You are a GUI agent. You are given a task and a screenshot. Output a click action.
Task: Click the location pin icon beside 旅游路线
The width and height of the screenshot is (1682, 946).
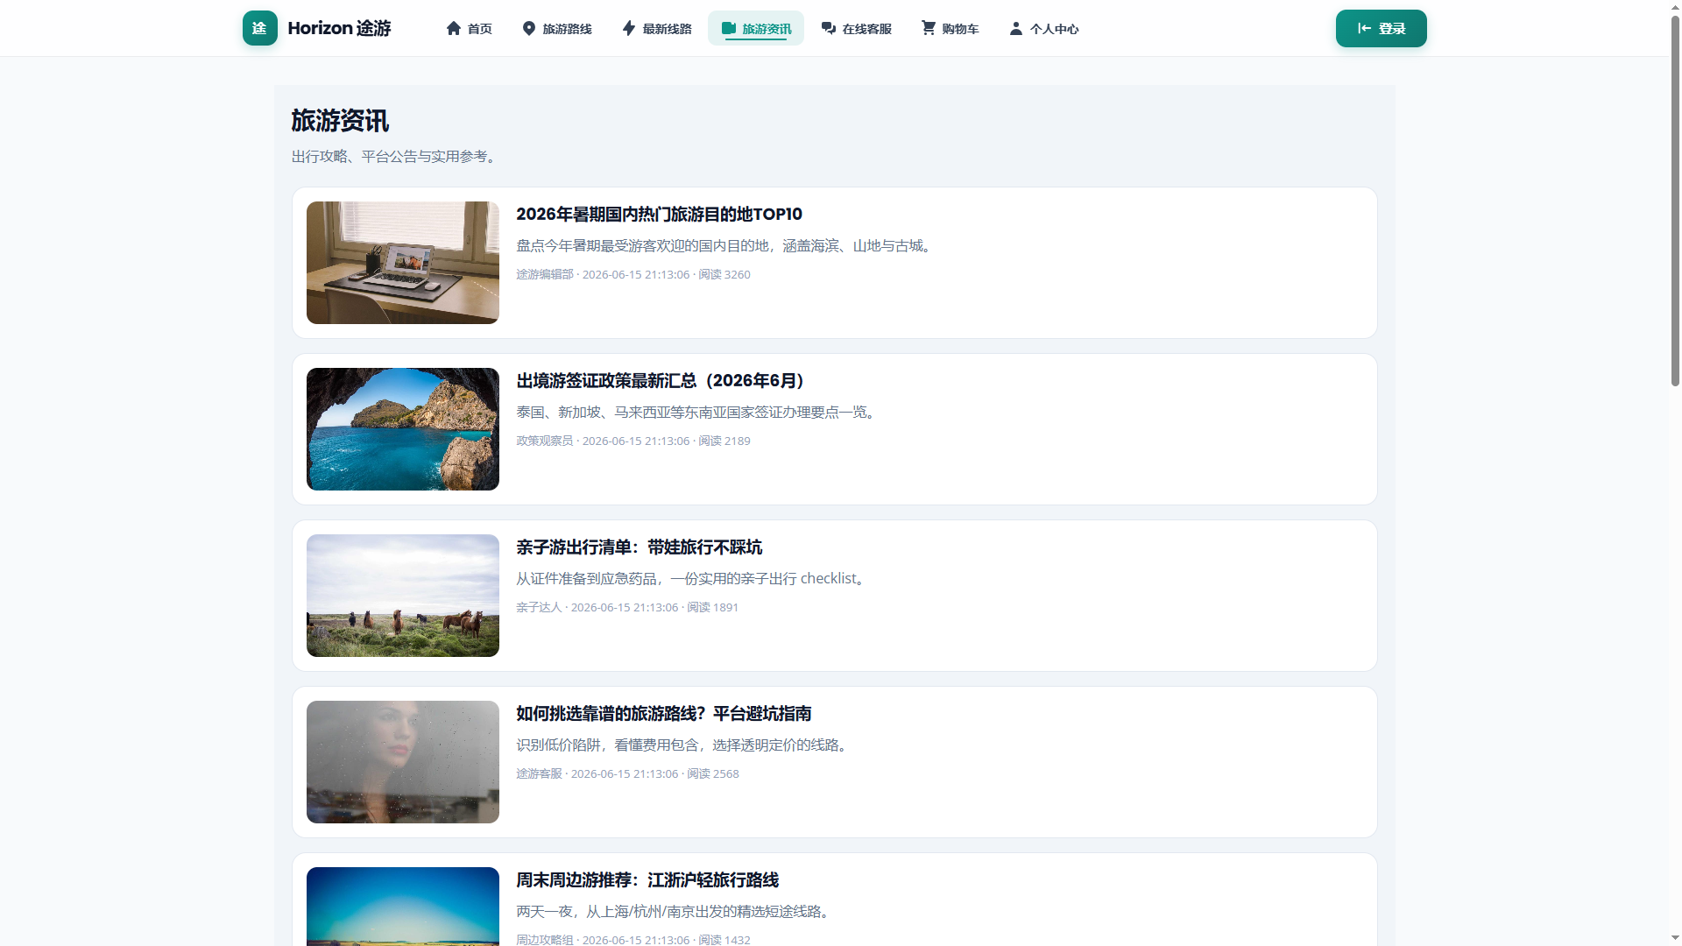coord(529,28)
